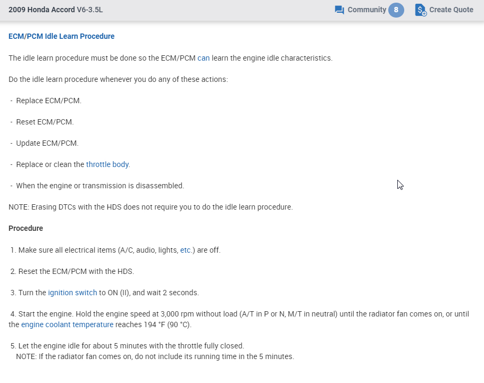
Task: Click the 'etc.' link in step 1
Action: tap(185, 250)
